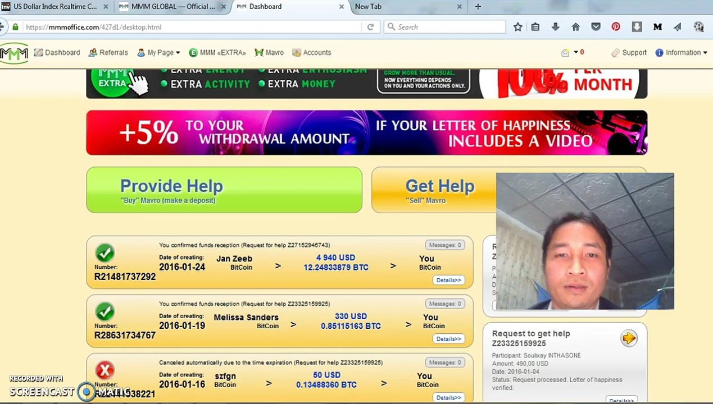Open Details for Jan Zeeb order
The image size is (713, 404).
point(448,280)
